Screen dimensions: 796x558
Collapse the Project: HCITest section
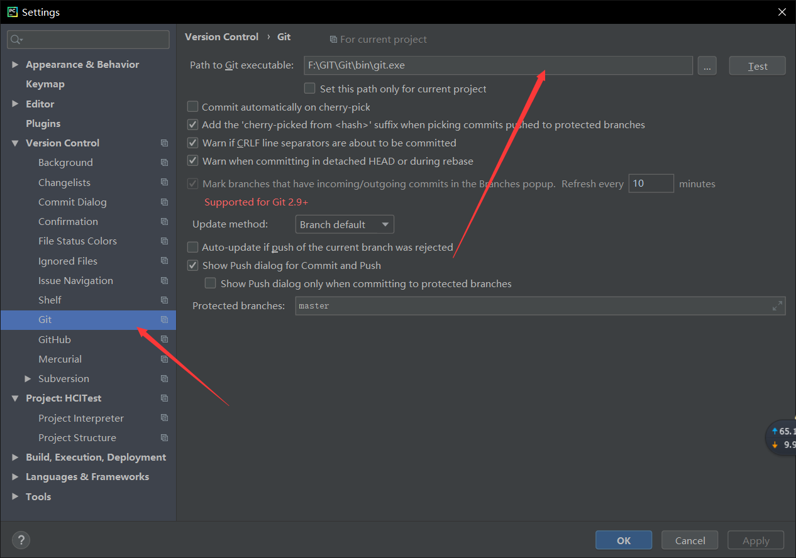[15, 398]
